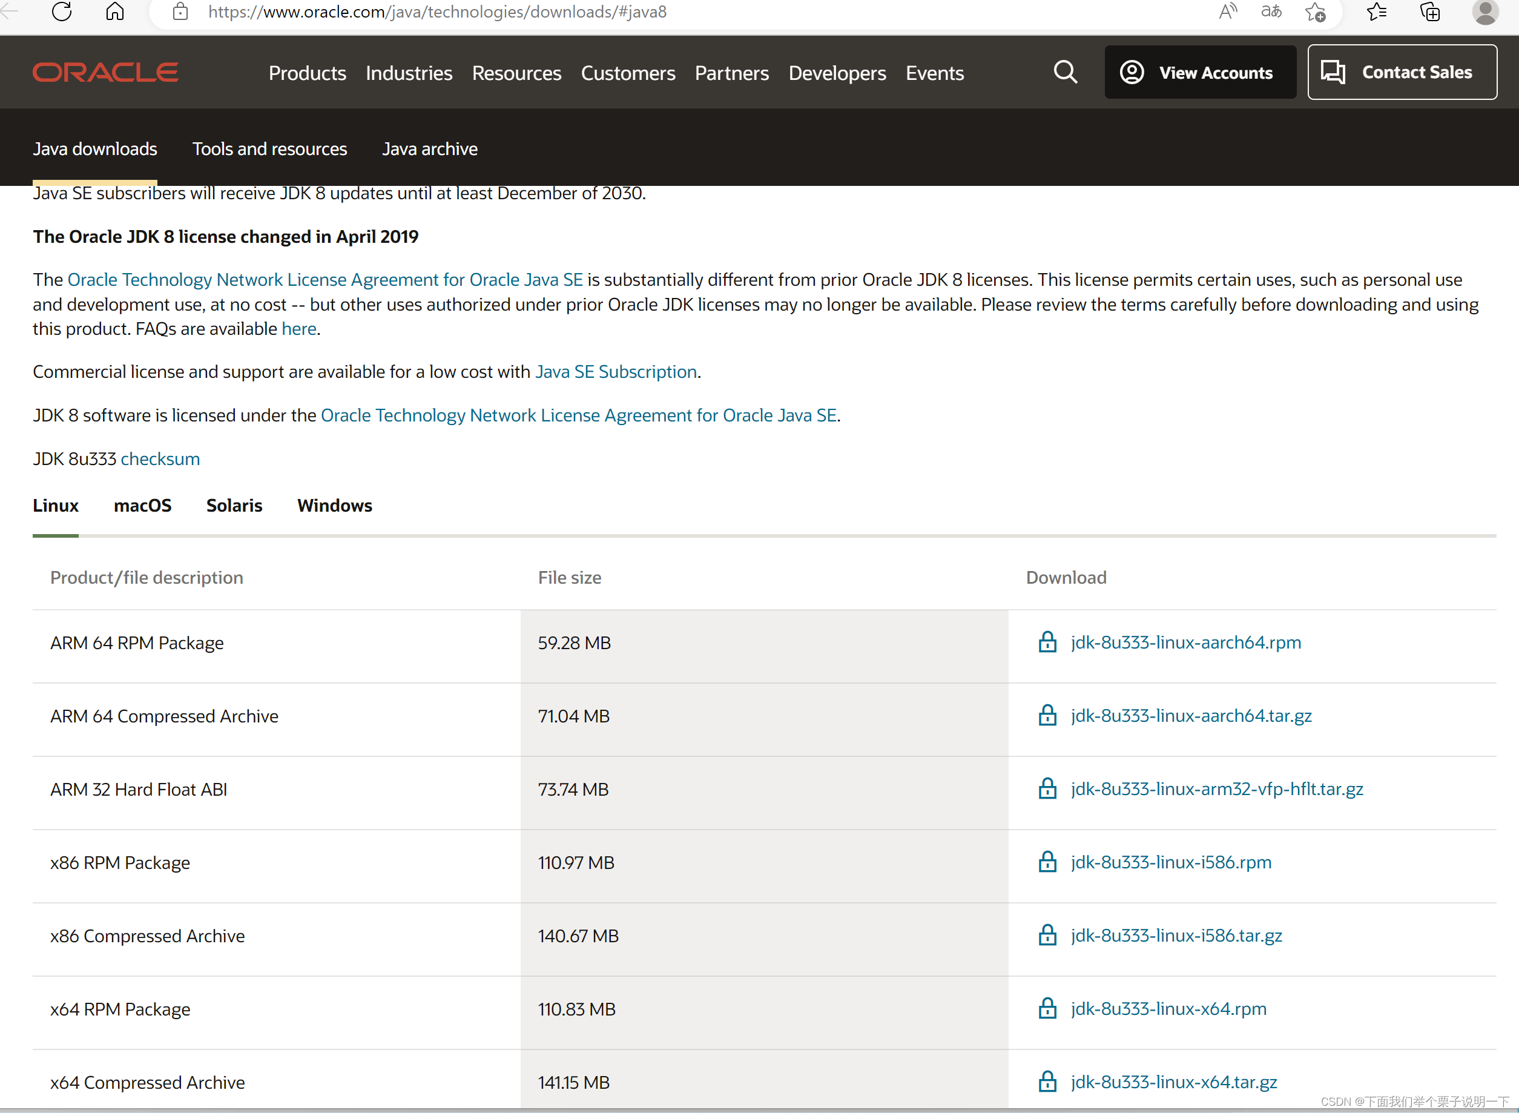Select the Tools and resources tab

pos(269,149)
